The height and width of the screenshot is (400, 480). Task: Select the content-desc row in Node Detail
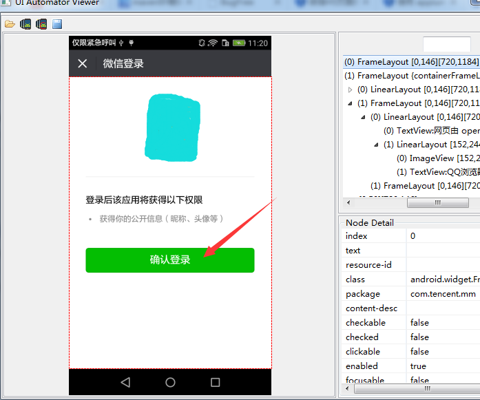[x=411, y=308]
